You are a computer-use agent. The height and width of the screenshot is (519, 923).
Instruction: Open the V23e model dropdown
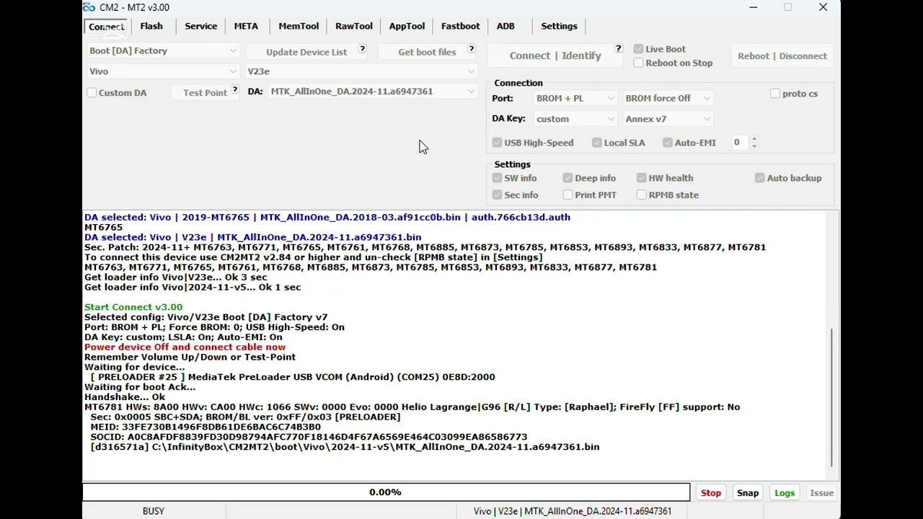[361, 71]
